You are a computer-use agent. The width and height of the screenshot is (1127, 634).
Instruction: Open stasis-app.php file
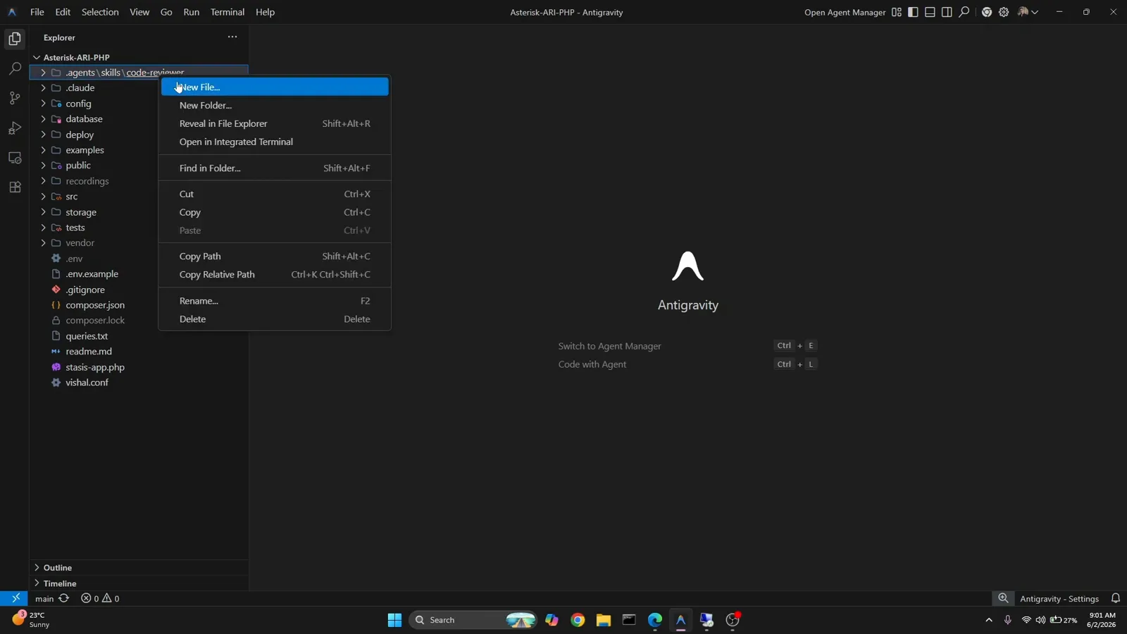click(94, 367)
